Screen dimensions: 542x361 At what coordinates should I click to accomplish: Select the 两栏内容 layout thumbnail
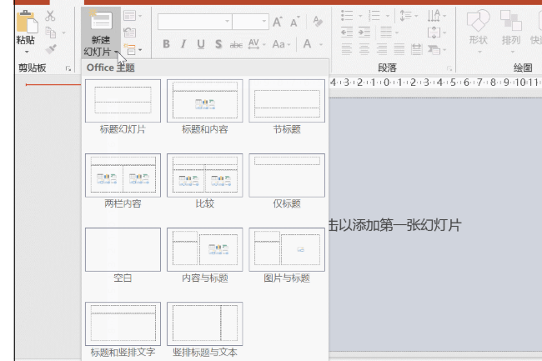click(x=123, y=175)
